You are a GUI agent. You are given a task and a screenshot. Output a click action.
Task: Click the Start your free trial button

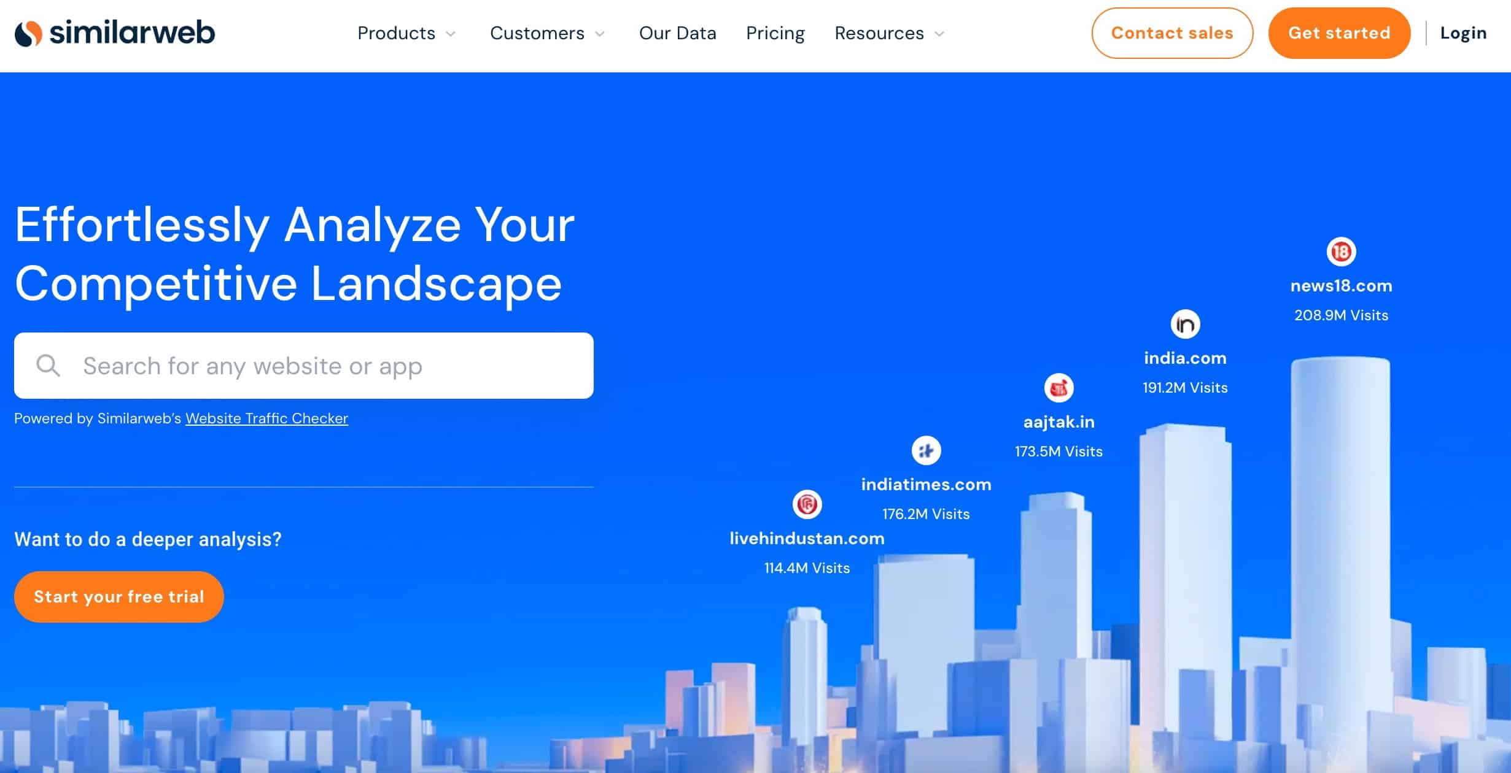[119, 596]
